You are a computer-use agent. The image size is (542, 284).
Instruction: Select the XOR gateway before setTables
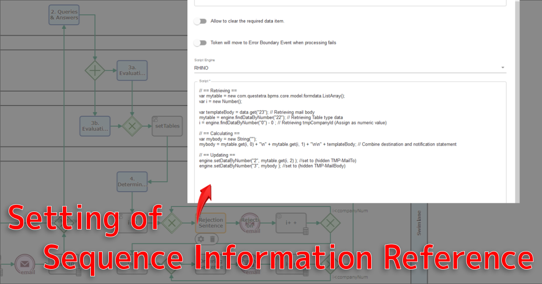[132, 126]
